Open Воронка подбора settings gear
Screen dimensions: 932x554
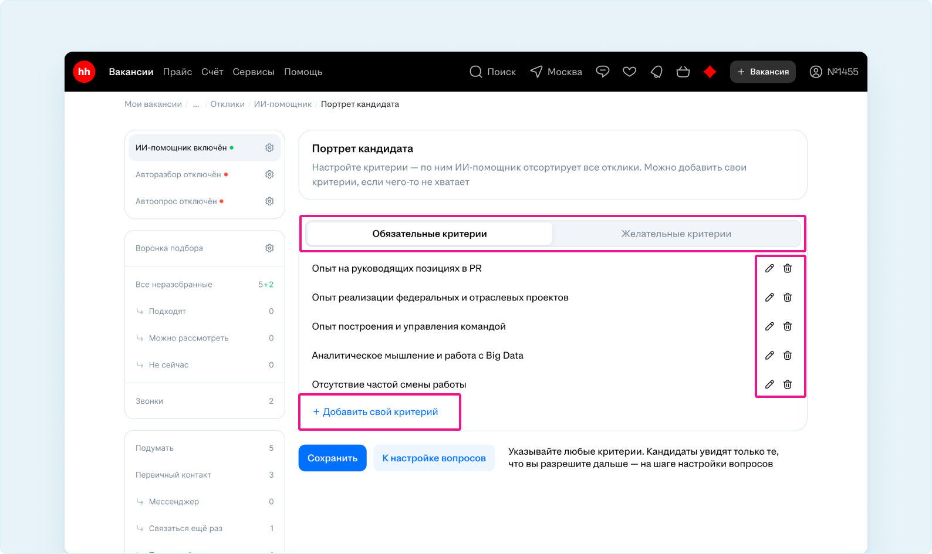(x=269, y=248)
